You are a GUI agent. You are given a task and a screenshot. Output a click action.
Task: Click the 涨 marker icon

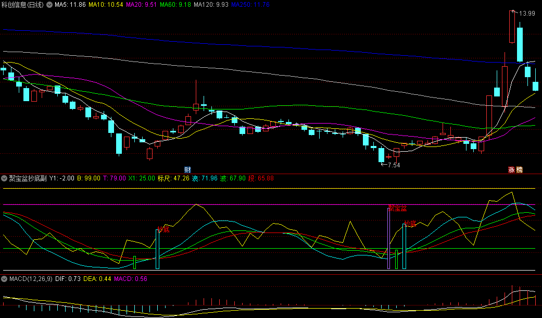(x=512, y=169)
